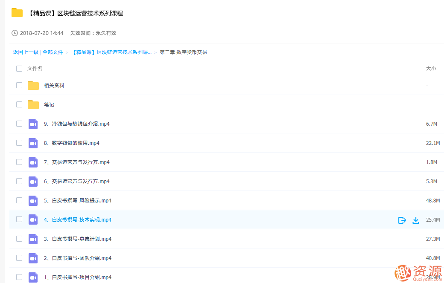The image size is (444, 283).
Task: Open file 9、冷钱包与热钱包介绍.mp4
Action: 77,124
